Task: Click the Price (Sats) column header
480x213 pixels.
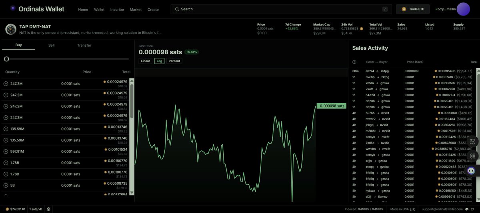Action: [415, 62]
